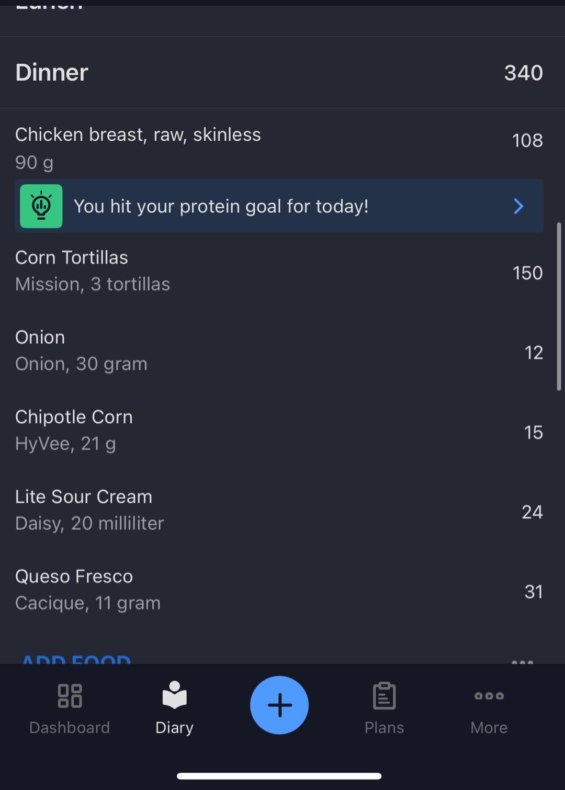
Task: Open the Dashboard grid icon
Action: pos(70,696)
